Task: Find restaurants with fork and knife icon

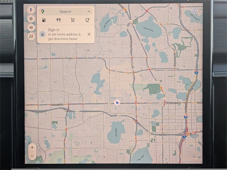Action: [59, 20]
